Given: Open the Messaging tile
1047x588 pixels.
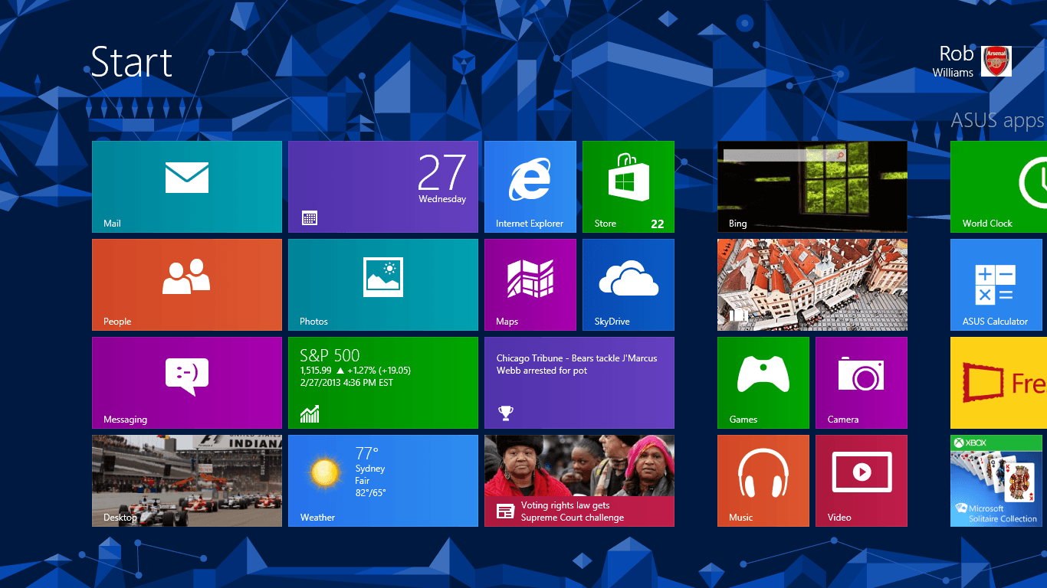Looking at the screenshot, I should coord(187,383).
